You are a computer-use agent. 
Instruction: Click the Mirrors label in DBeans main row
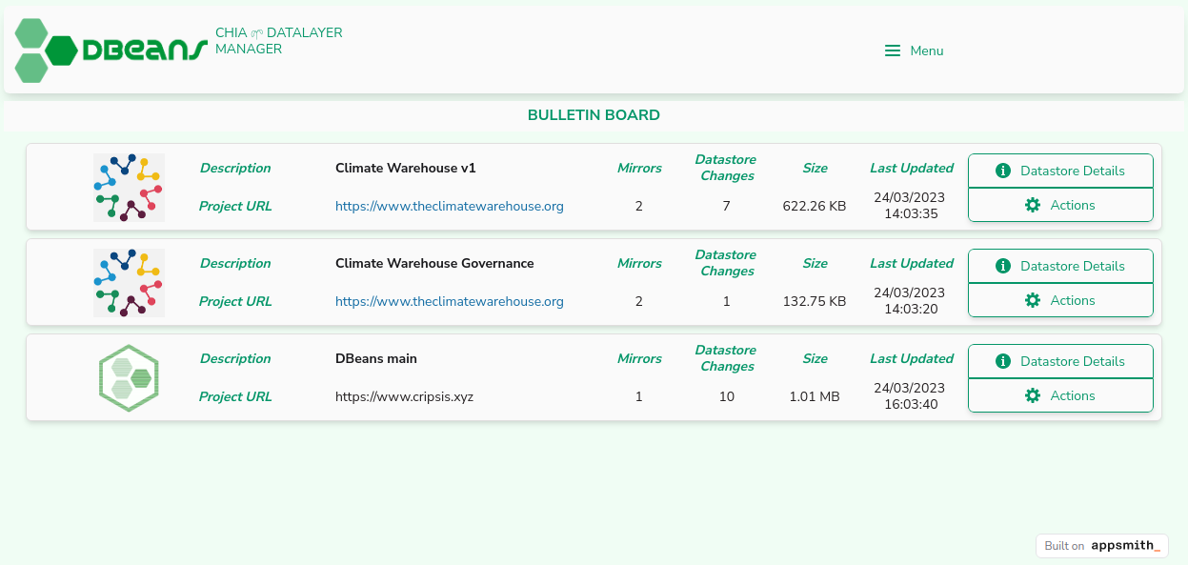(639, 358)
